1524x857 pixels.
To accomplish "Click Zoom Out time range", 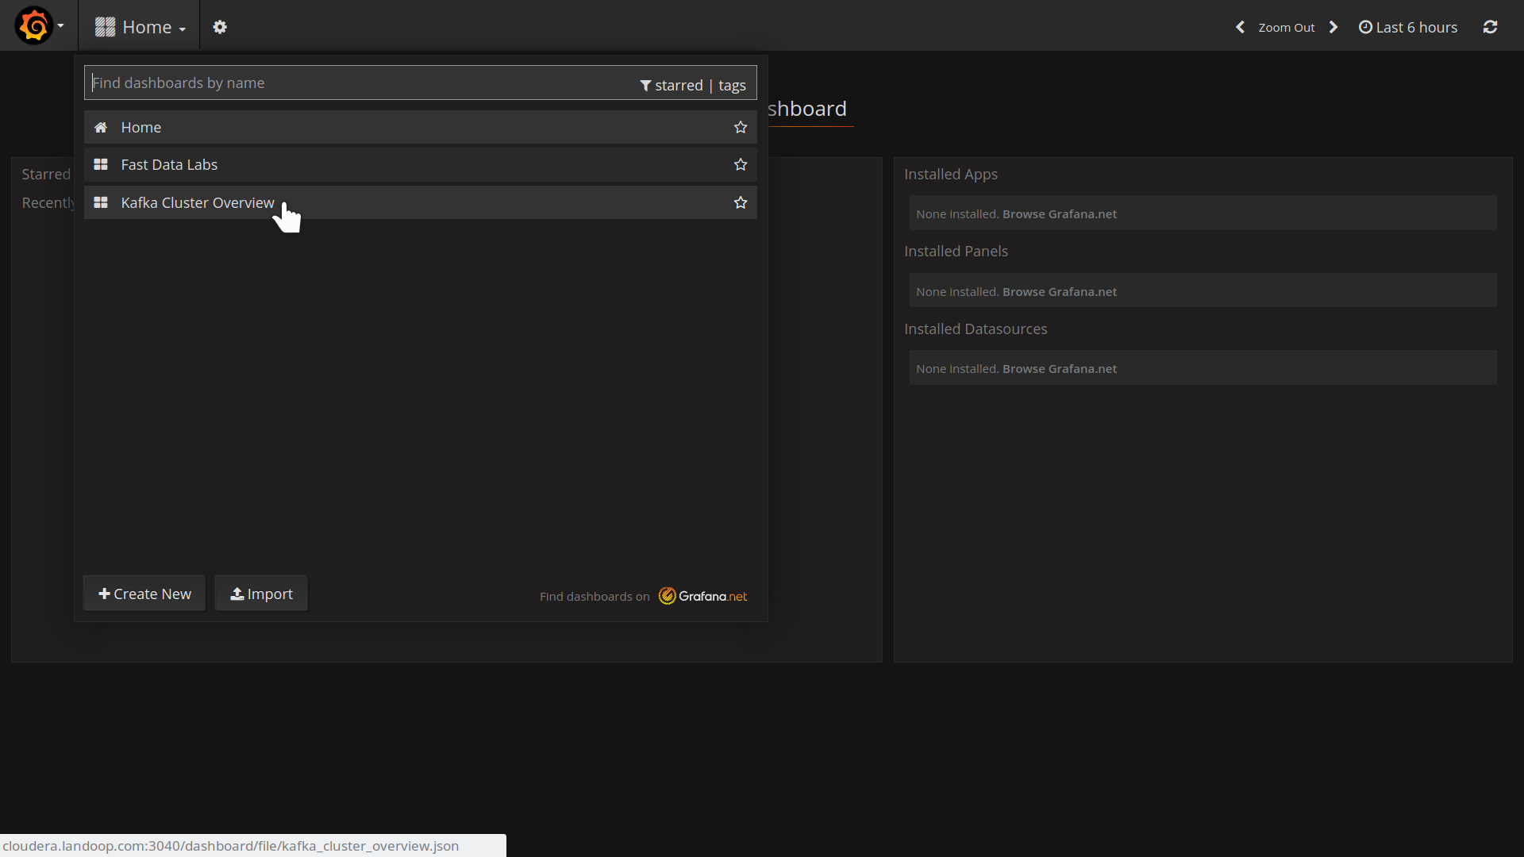I will coord(1286,28).
